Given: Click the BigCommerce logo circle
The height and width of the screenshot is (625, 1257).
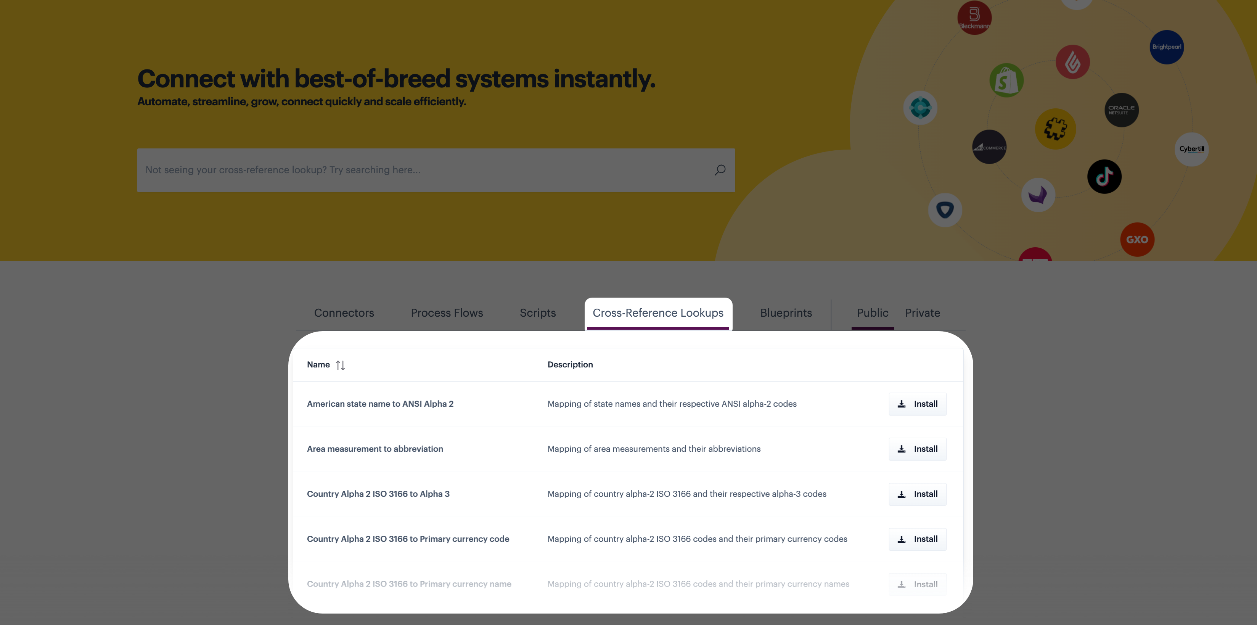Looking at the screenshot, I should pos(989,147).
